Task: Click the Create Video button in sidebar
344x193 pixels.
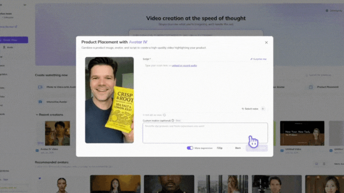Action: tap(14, 40)
